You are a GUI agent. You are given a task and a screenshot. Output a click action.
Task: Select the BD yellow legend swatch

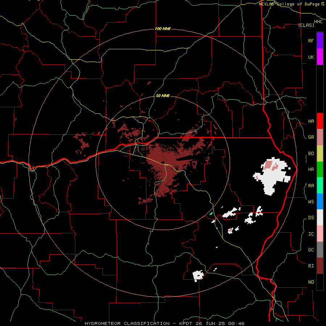coord(320,153)
